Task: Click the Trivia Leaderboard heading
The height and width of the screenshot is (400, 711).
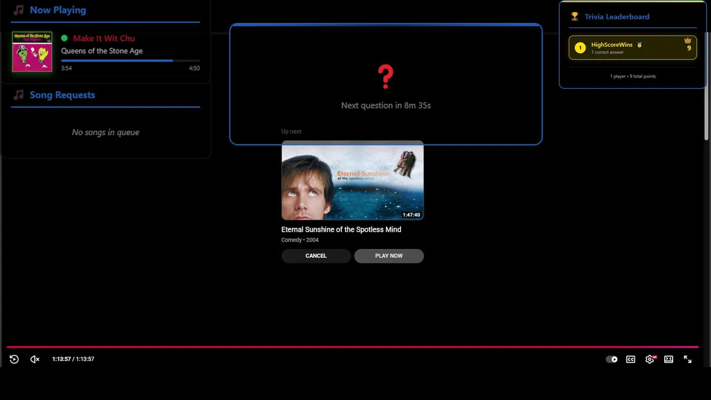Action: (617, 17)
